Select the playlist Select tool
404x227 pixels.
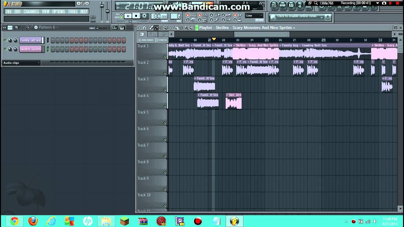pos(181,28)
